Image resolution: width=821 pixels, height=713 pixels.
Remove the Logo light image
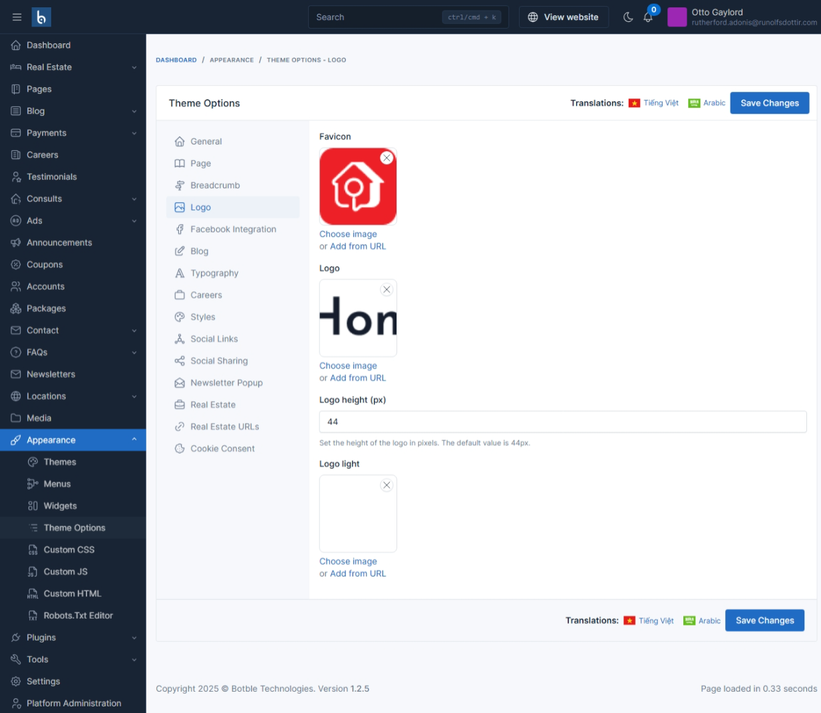[x=387, y=485]
